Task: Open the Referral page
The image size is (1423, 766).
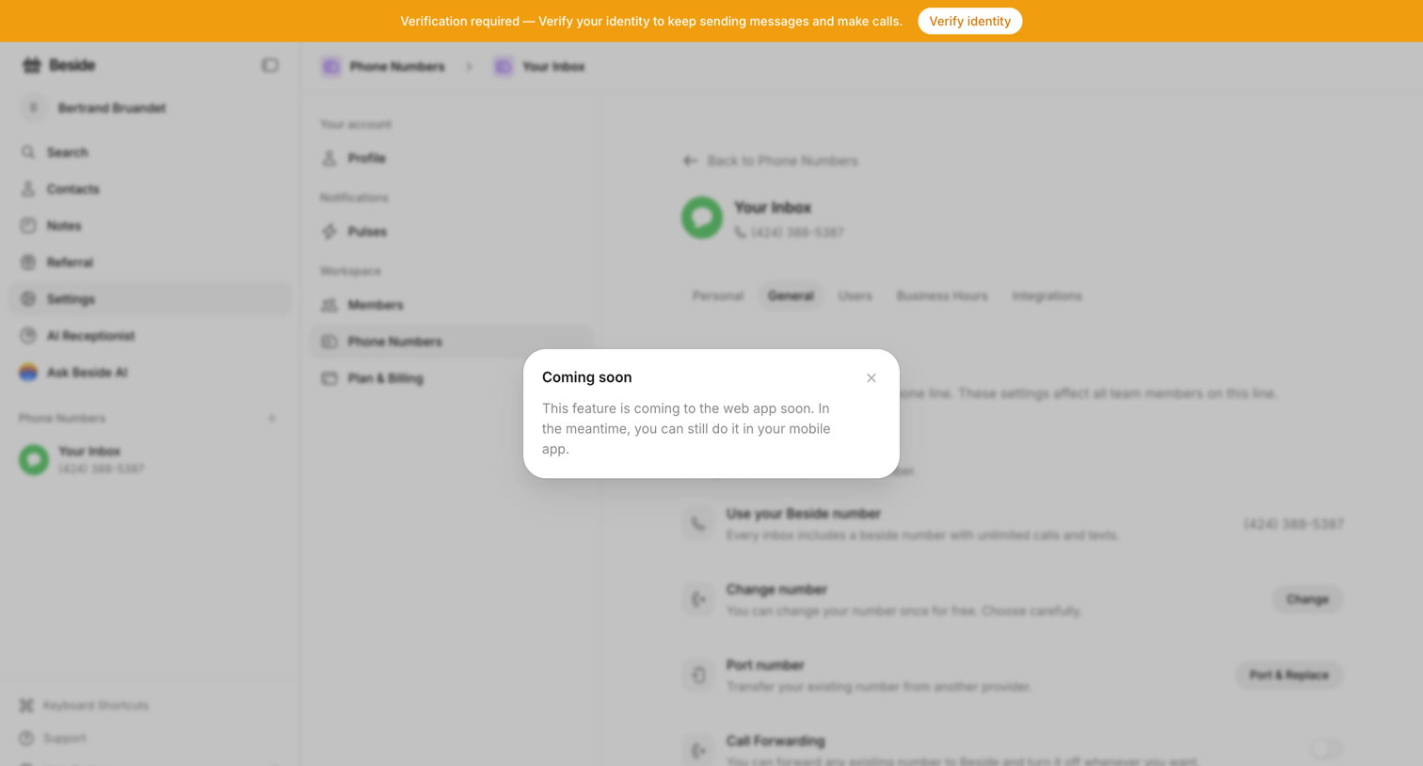Action: coord(151,263)
